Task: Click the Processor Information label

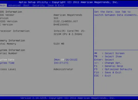Action: pos(15,31)
